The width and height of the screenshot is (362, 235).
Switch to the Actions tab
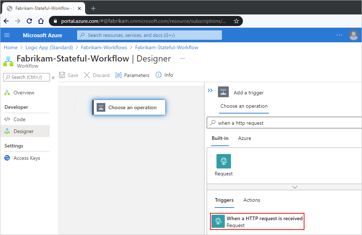tap(252, 200)
